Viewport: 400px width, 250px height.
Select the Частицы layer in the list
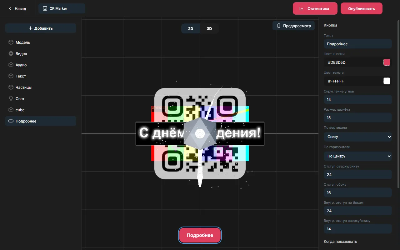(x=41, y=87)
